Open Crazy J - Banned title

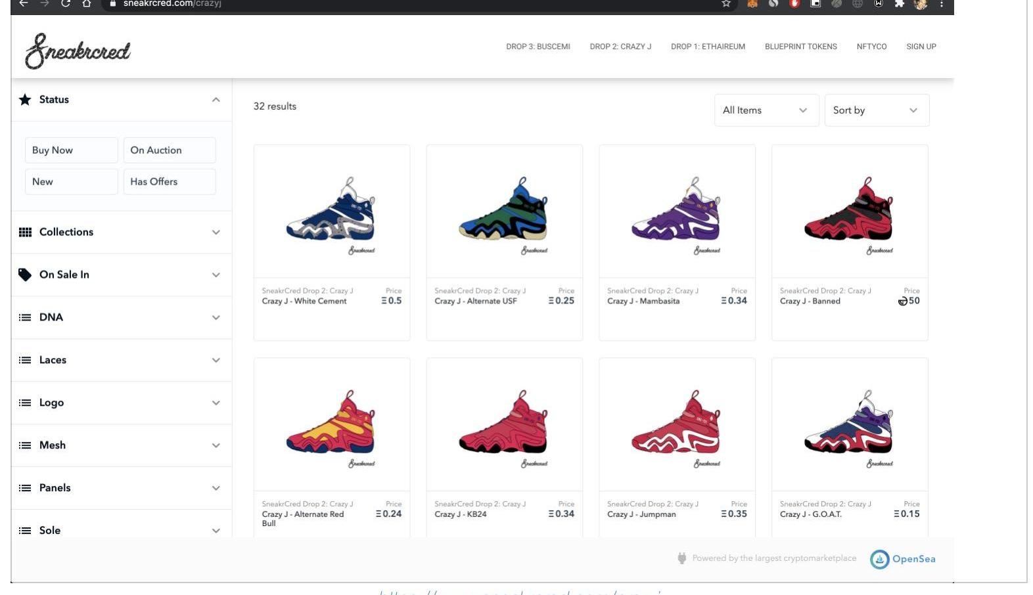pyautogui.click(x=810, y=301)
